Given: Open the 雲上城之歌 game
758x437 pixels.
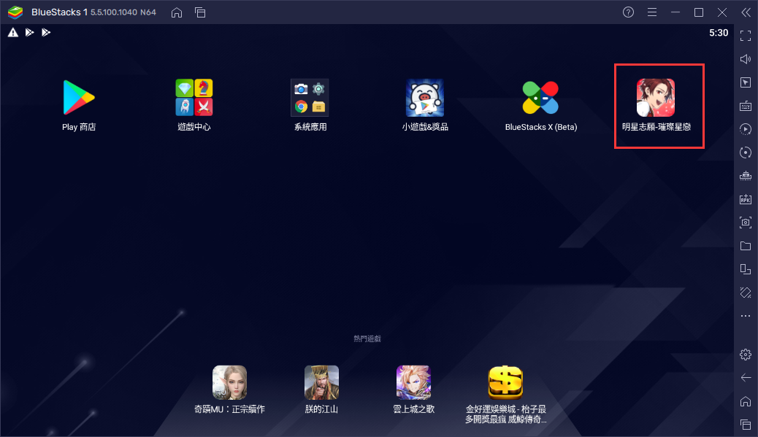Looking at the screenshot, I should coord(413,382).
